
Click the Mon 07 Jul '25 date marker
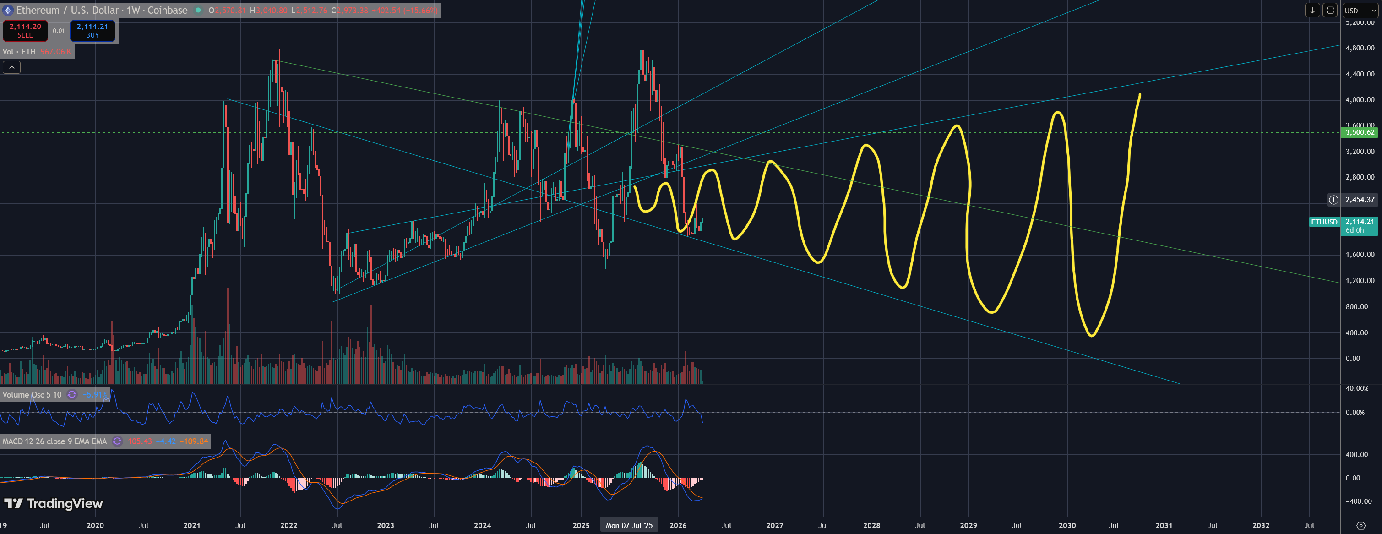629,525
